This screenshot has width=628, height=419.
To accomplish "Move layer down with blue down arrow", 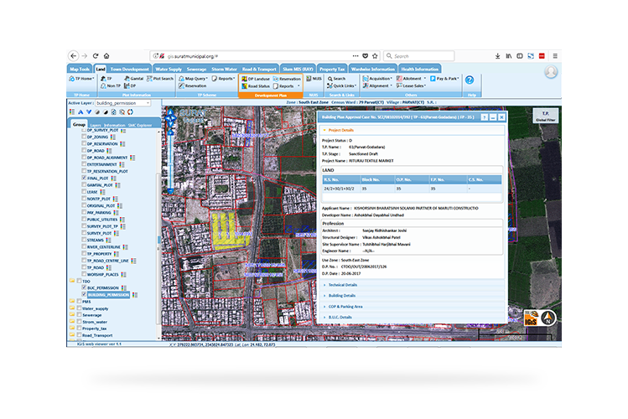I will pyautogui.click(x=89, y=112).
